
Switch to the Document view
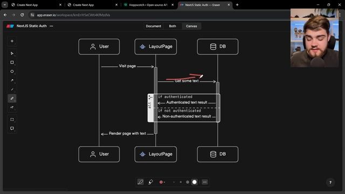[153, 26]
